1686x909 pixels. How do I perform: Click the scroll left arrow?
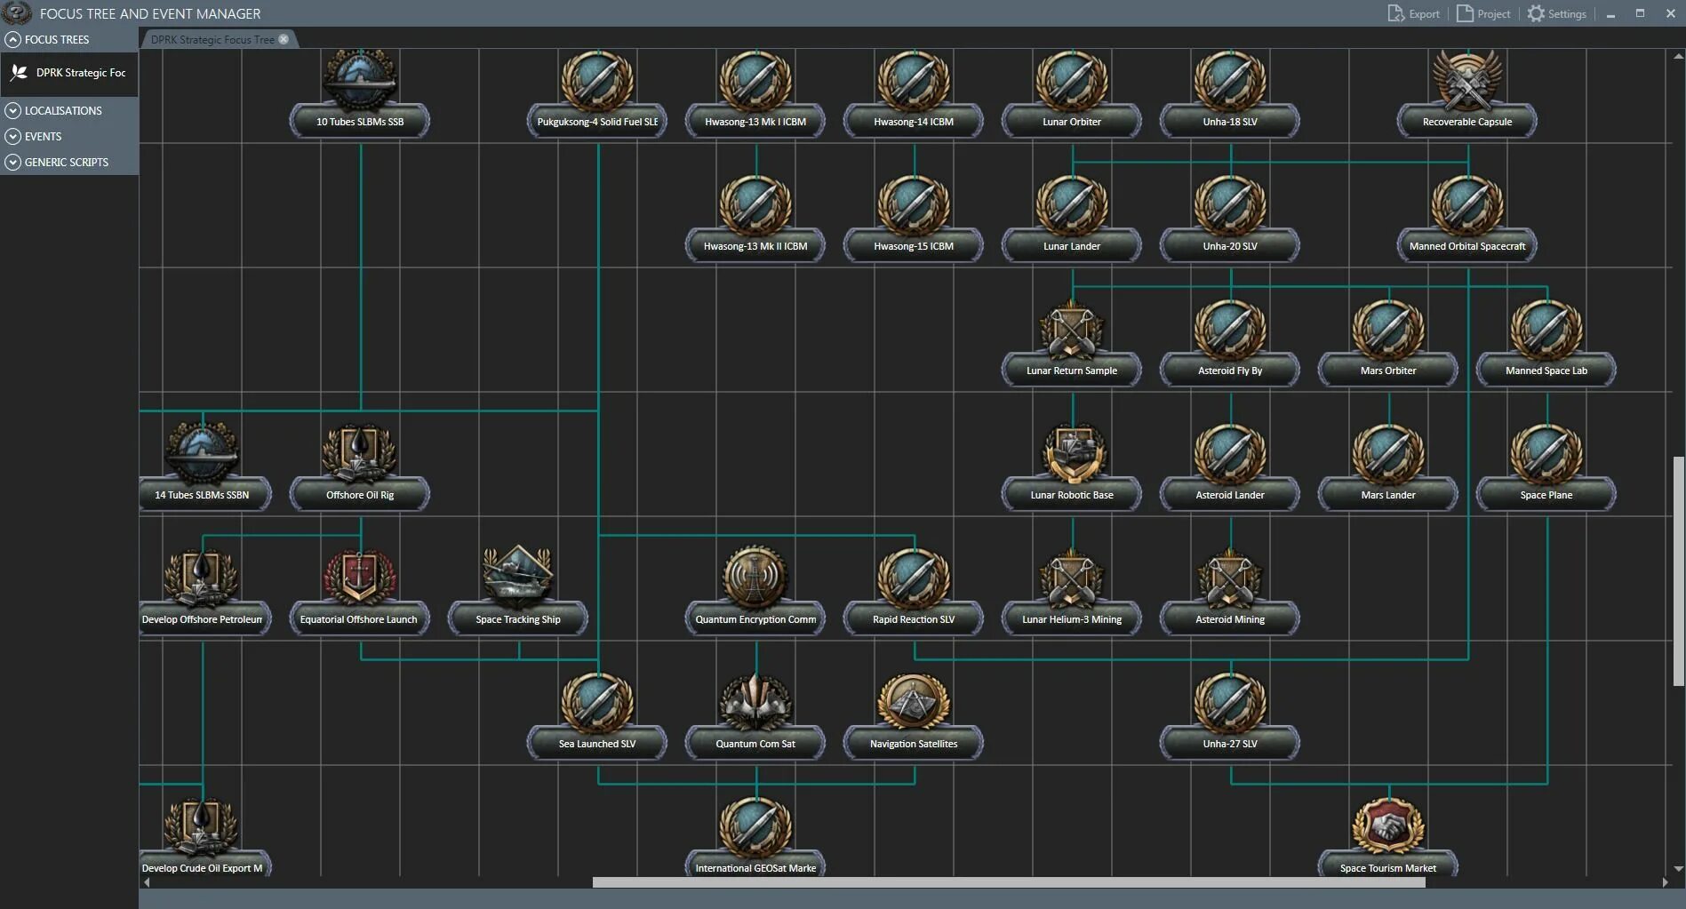(147, 882)
